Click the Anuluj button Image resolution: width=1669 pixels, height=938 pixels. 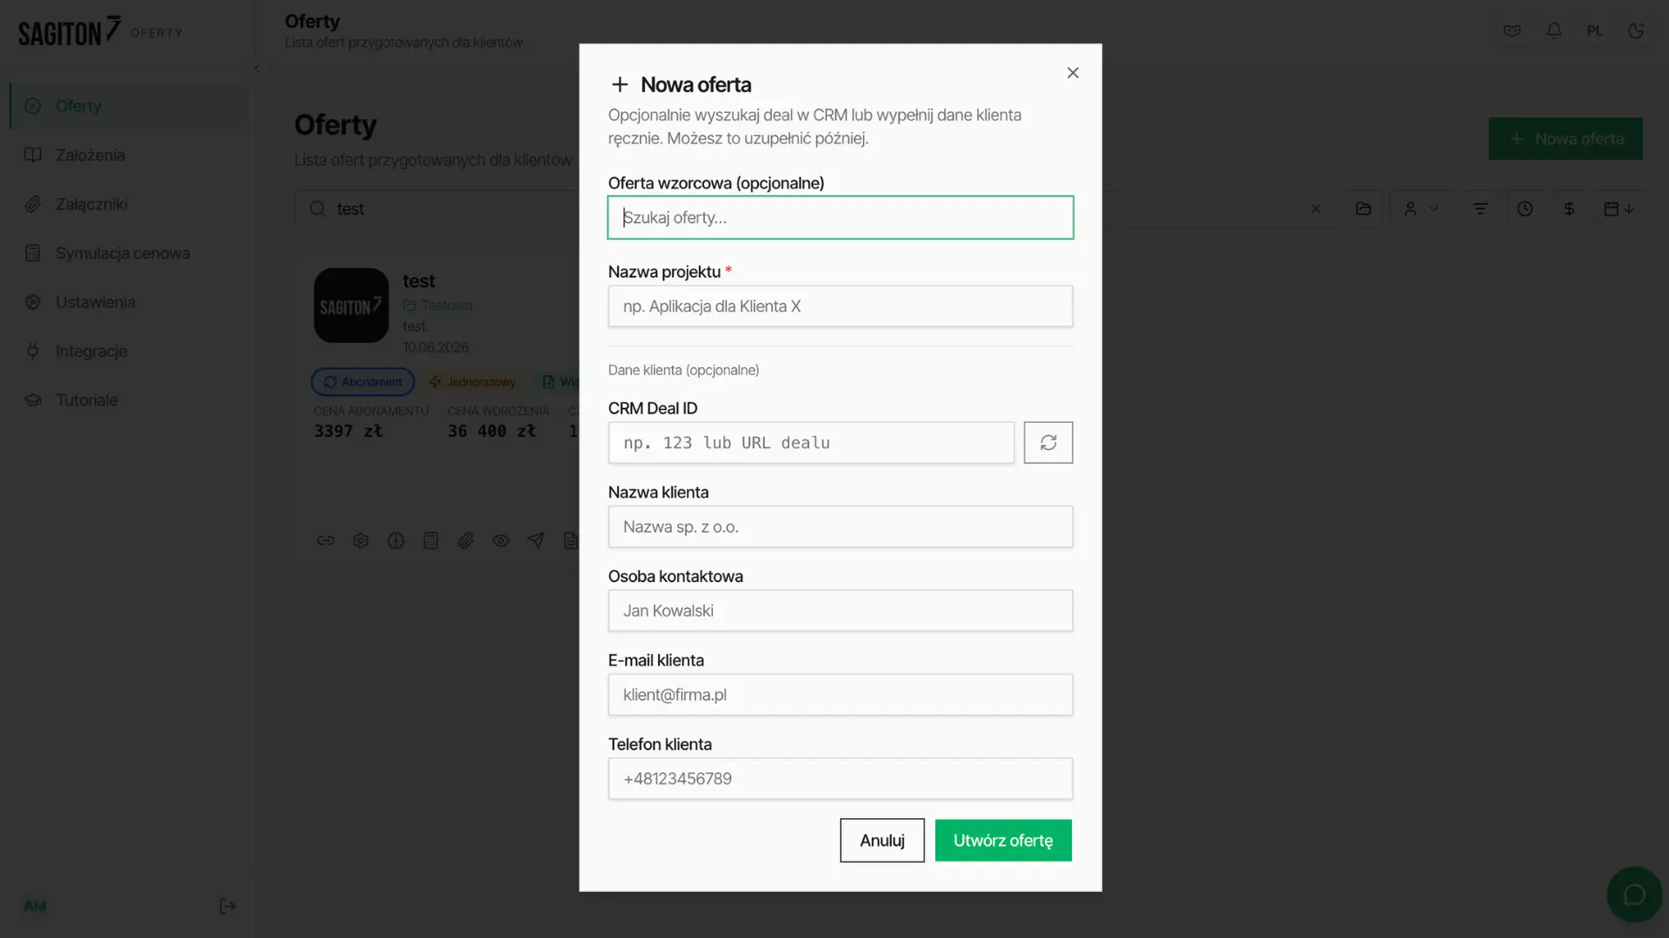tap(881, 841)
